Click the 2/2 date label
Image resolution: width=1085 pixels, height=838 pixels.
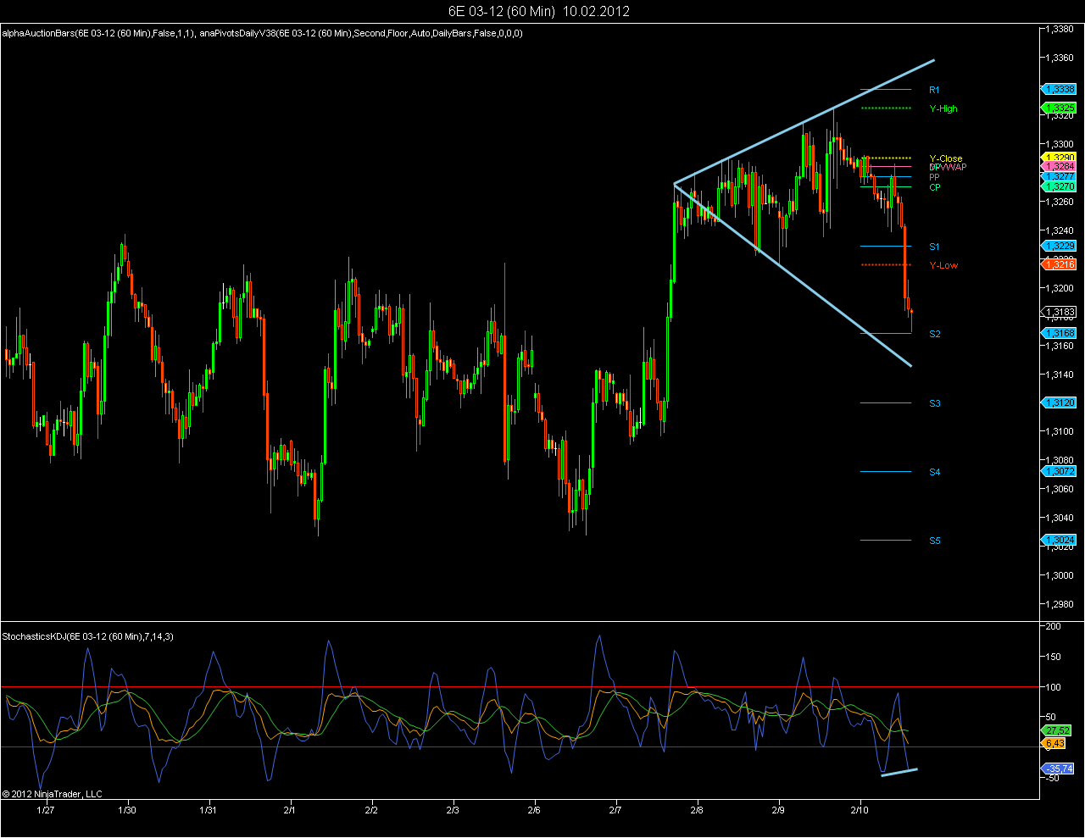click(x=371, y=810)
